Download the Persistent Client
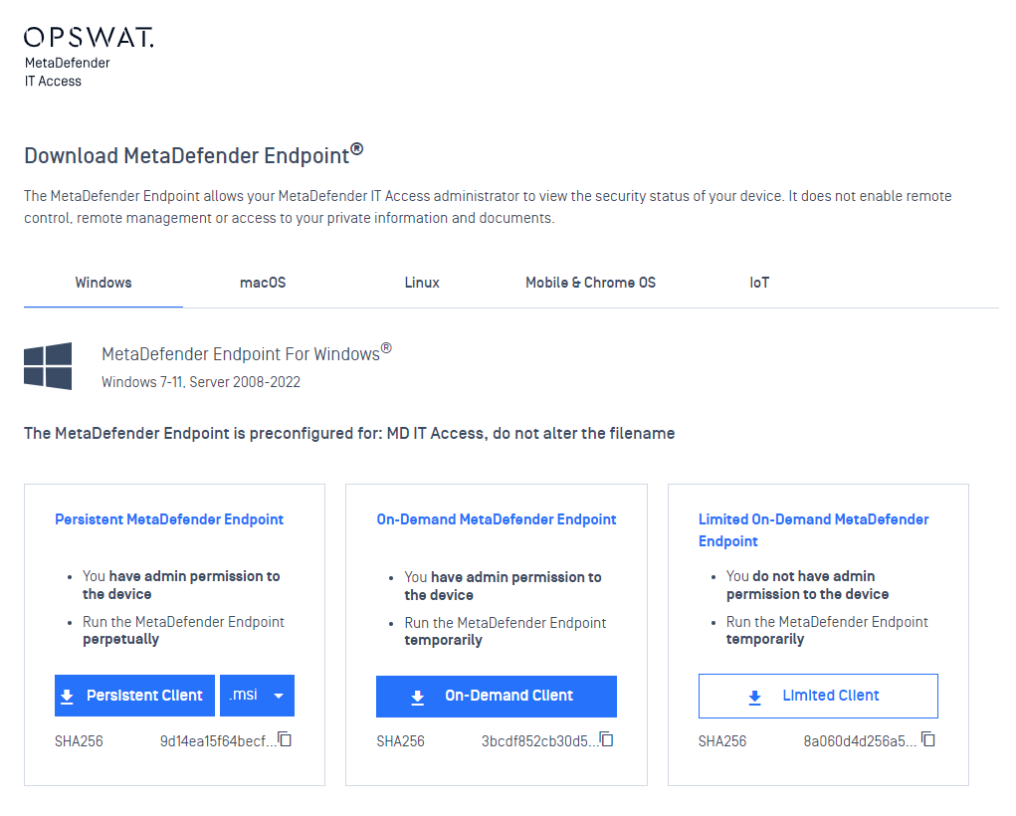The width and height of the screenshot is (1016, 816). 134,696
